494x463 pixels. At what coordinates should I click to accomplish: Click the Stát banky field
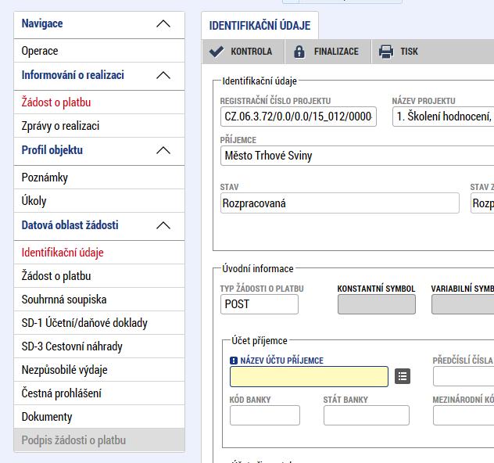point(367,415)
